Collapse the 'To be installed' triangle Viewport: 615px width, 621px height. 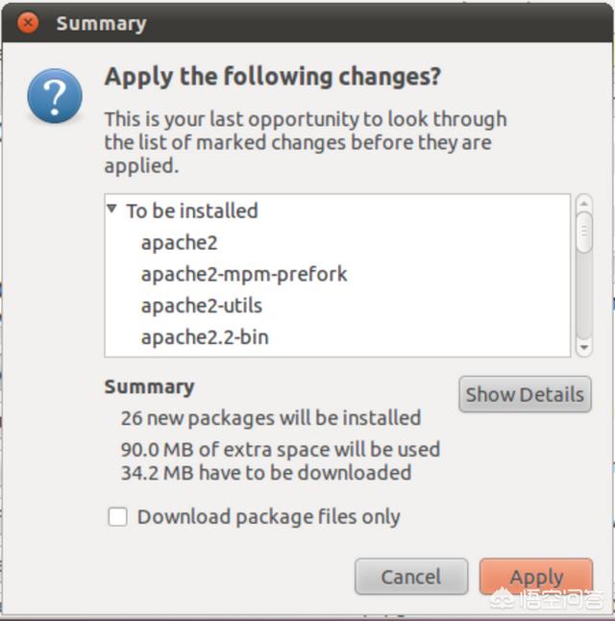(112, 209)
